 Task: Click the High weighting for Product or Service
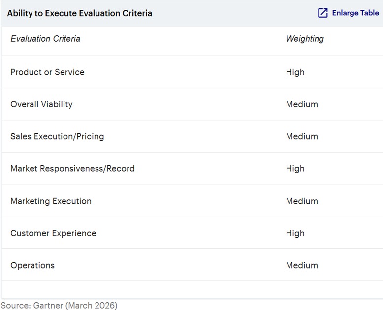(x=295, y=72)
